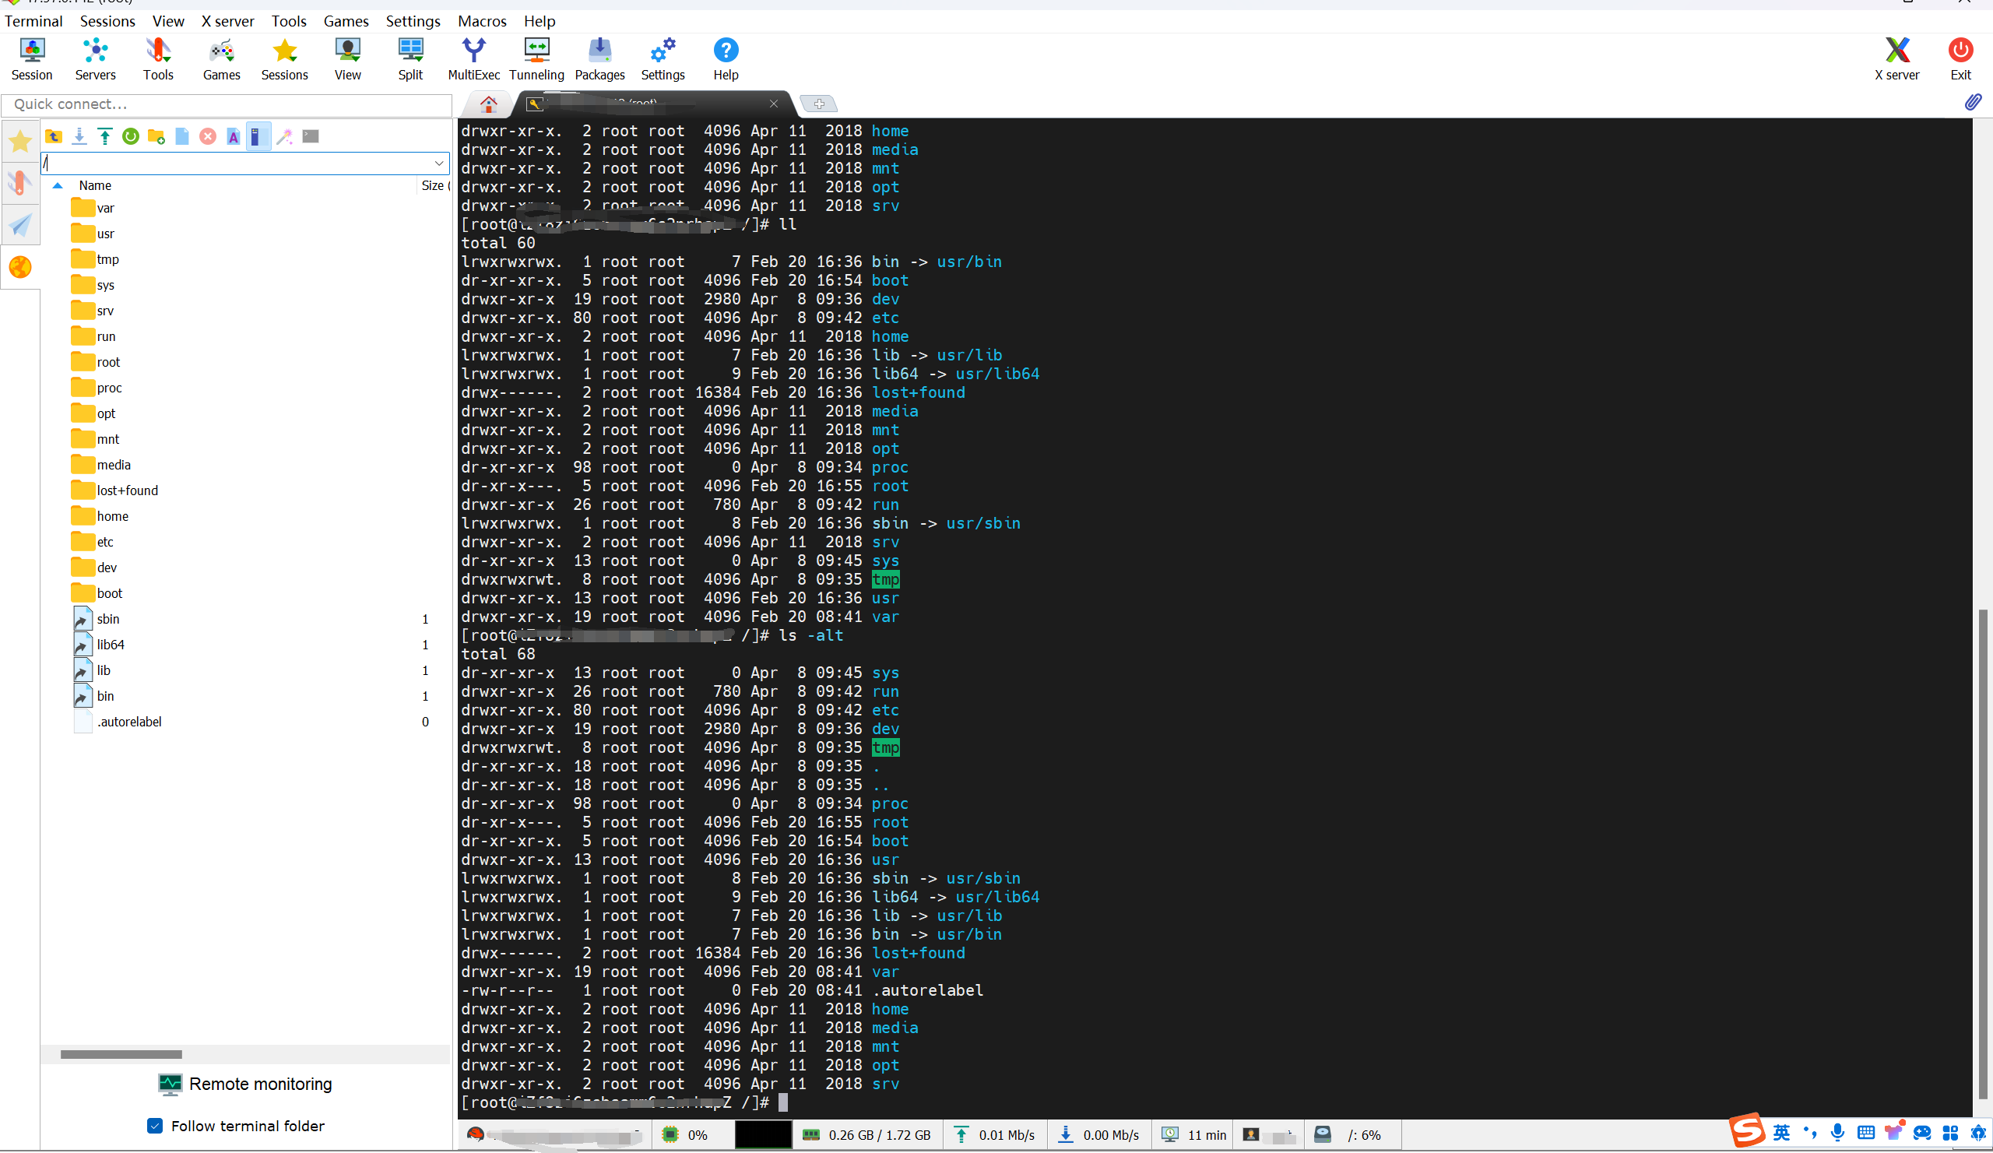Toggle the sidebar Sessions star tab
The height and width of the screenshot is (1153, 1993).
point(19,142)
